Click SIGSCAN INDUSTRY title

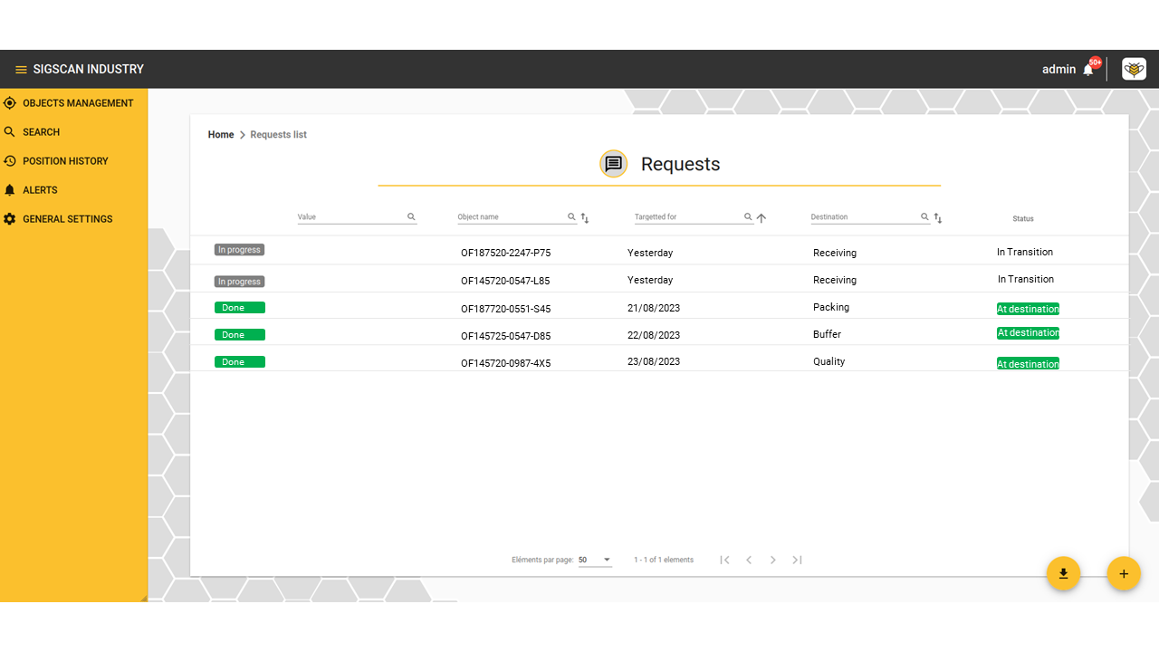tap(89, 70)
